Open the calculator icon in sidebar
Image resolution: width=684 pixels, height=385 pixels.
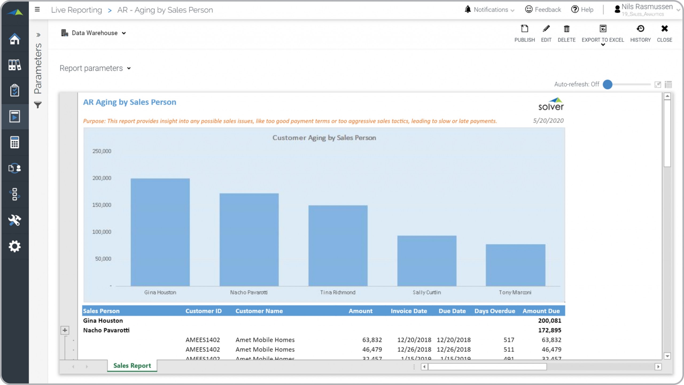pyautogui.click(x=14, y=142)
